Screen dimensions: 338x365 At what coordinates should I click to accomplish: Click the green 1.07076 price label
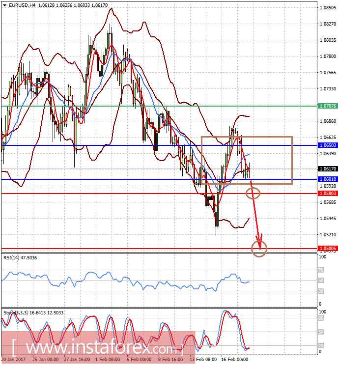point(327,106)
